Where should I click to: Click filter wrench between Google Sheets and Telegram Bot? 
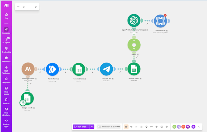coord(93,72)
